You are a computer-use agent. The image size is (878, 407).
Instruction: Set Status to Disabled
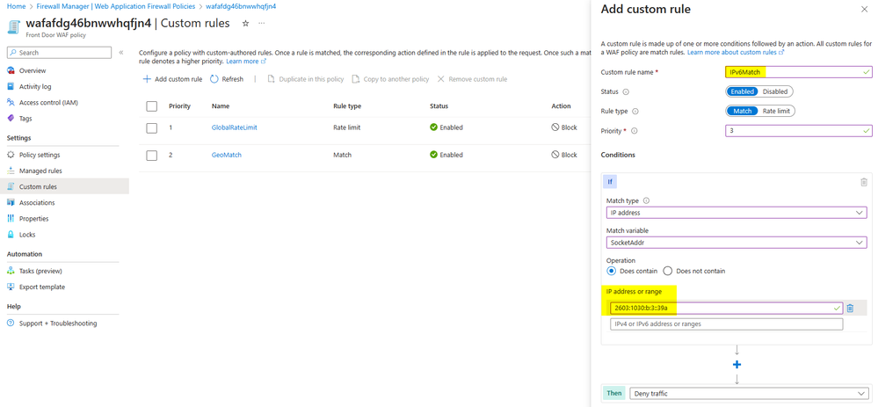tap(775, 91)
